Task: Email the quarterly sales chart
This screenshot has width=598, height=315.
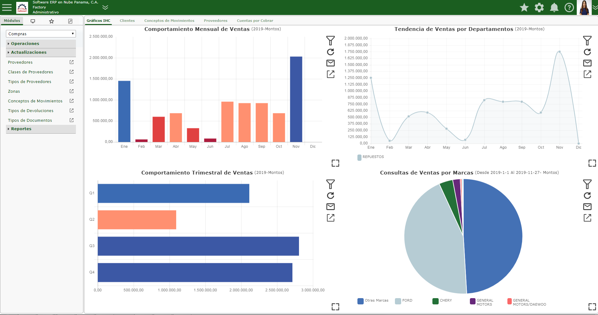Action: [331, 207]
